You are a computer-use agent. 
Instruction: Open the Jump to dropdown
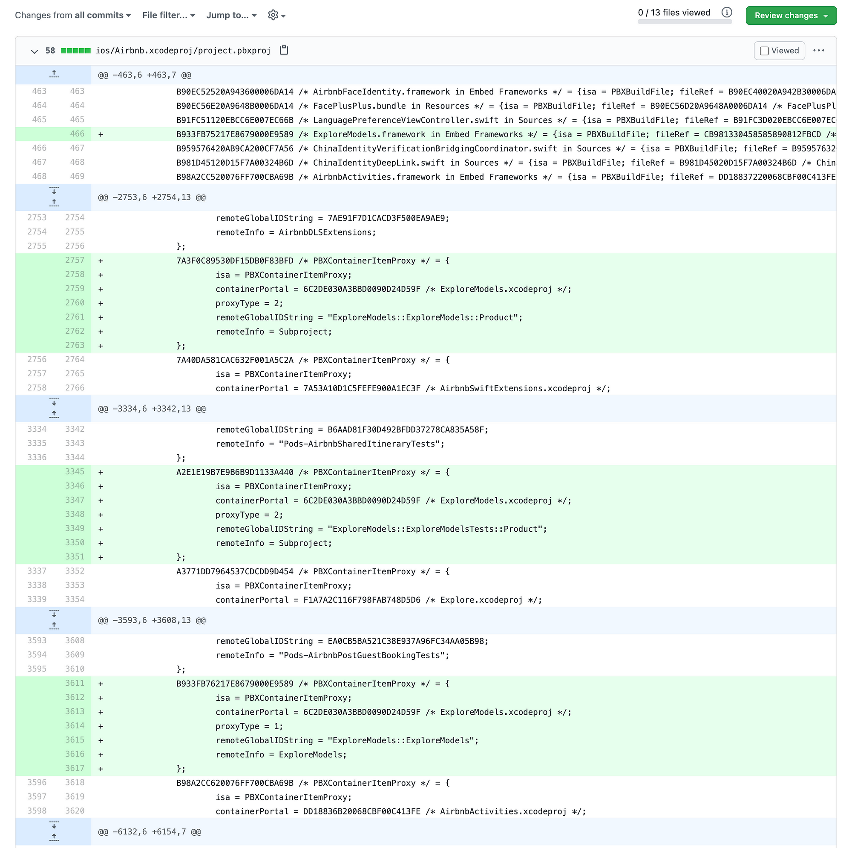(231, 15)
